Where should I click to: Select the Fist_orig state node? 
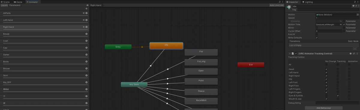201,62
